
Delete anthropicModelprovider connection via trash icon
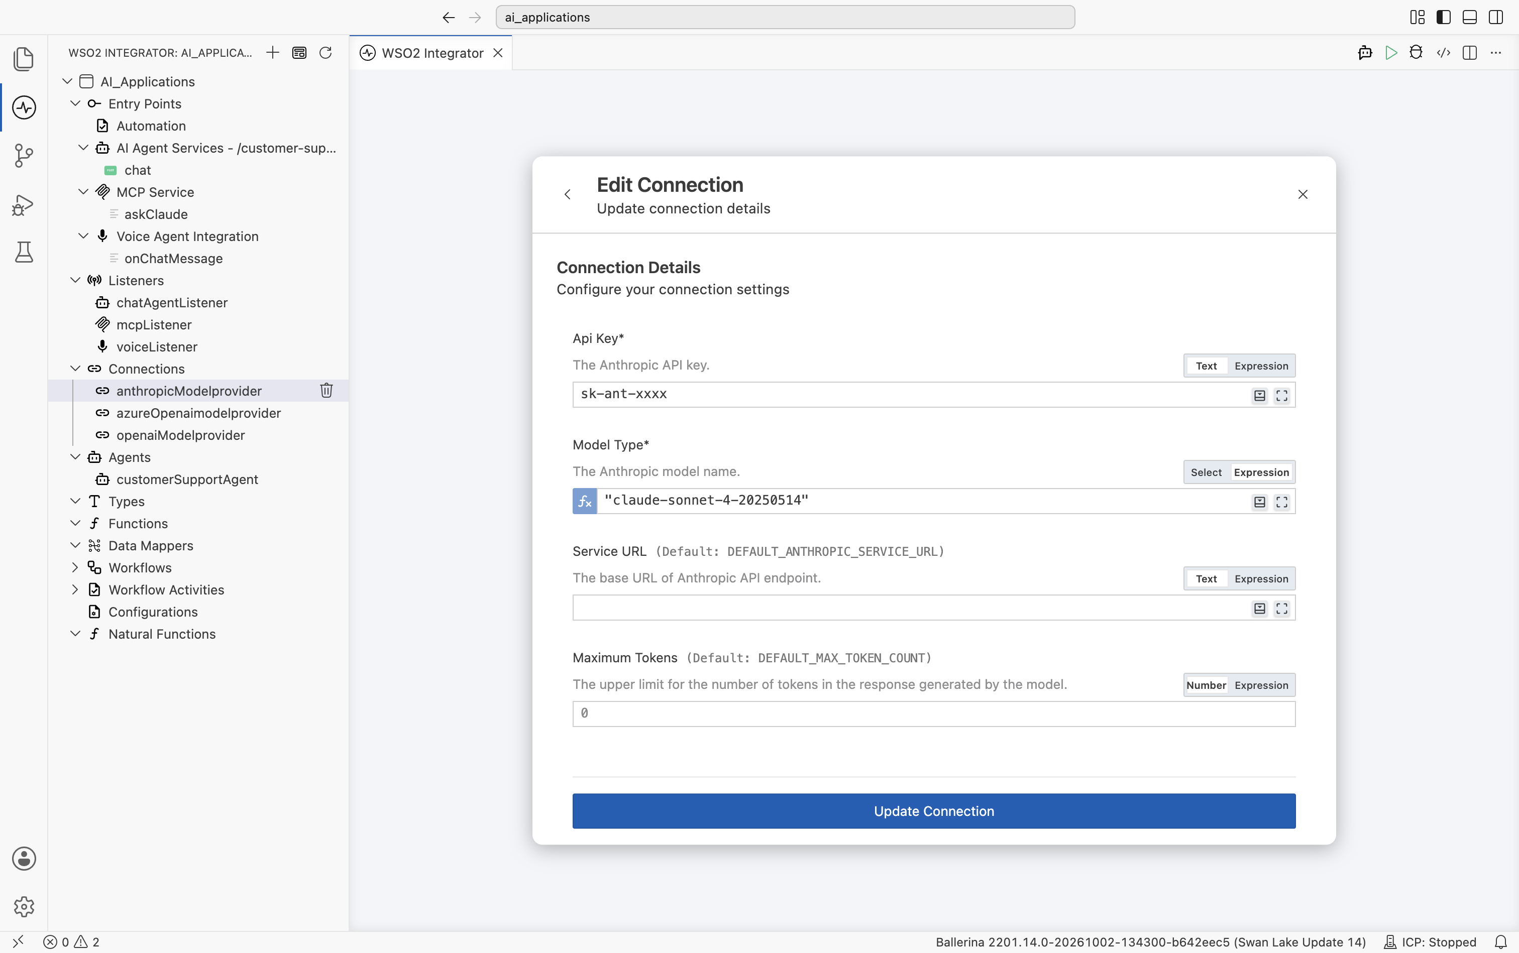tap(326, 390)
